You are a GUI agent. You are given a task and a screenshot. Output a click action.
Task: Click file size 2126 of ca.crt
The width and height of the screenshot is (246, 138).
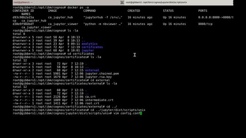coord(57,97)
